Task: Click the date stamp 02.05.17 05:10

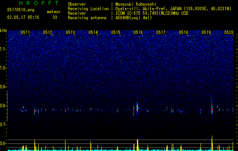Action: 23,17
